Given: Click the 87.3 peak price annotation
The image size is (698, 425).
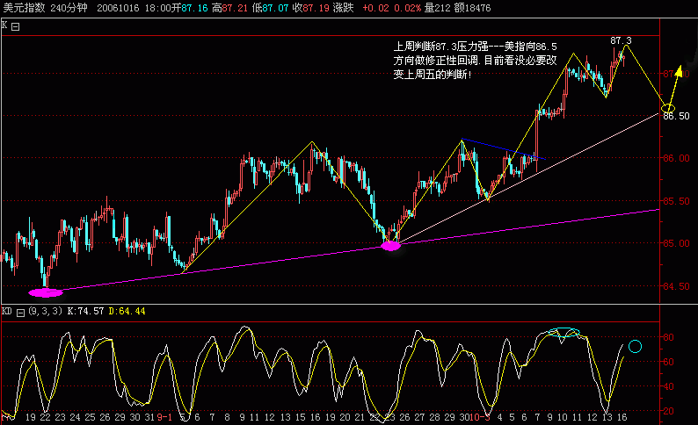Looking at the screenshot, I should tap(621, 40).
